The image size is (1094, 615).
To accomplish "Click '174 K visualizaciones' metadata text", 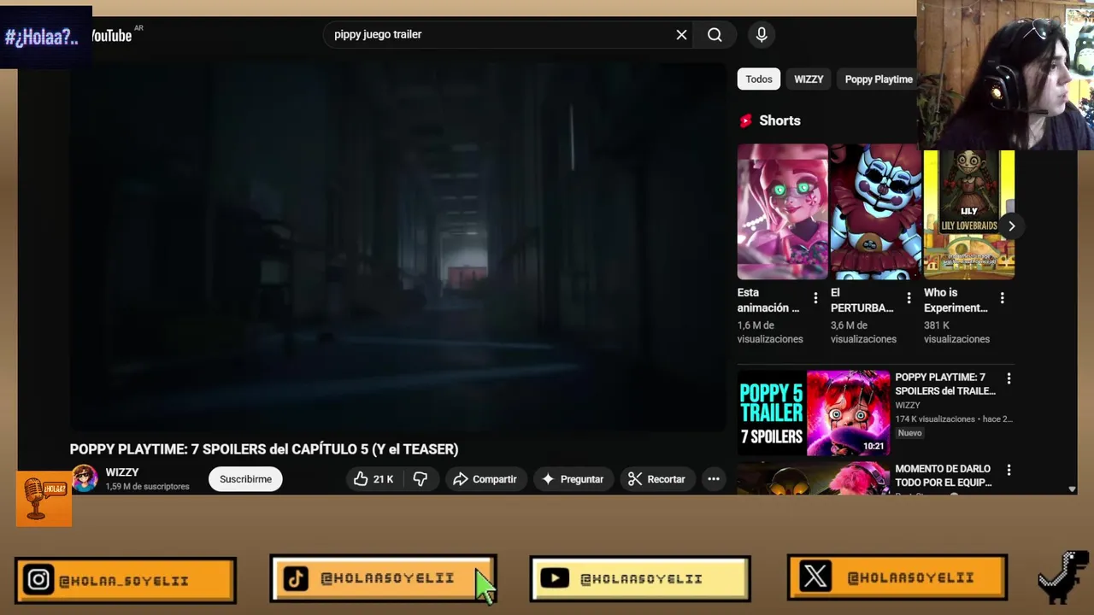I will [x=935, y=419].
